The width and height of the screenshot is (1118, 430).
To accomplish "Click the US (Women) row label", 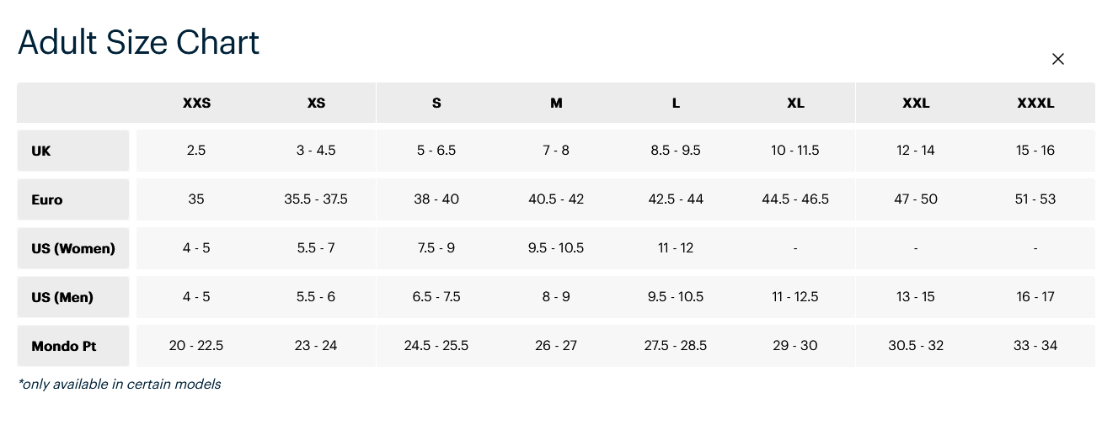I will [73, 249].
